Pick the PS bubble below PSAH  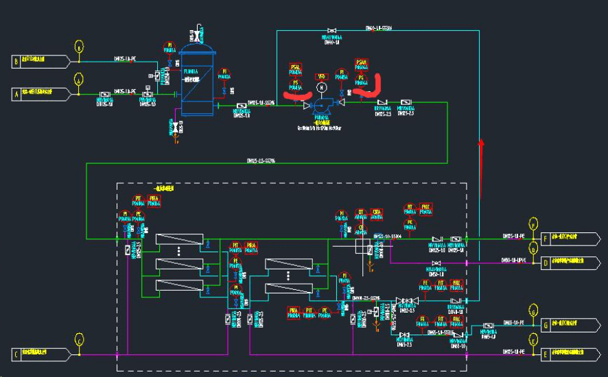coord(362,80)
